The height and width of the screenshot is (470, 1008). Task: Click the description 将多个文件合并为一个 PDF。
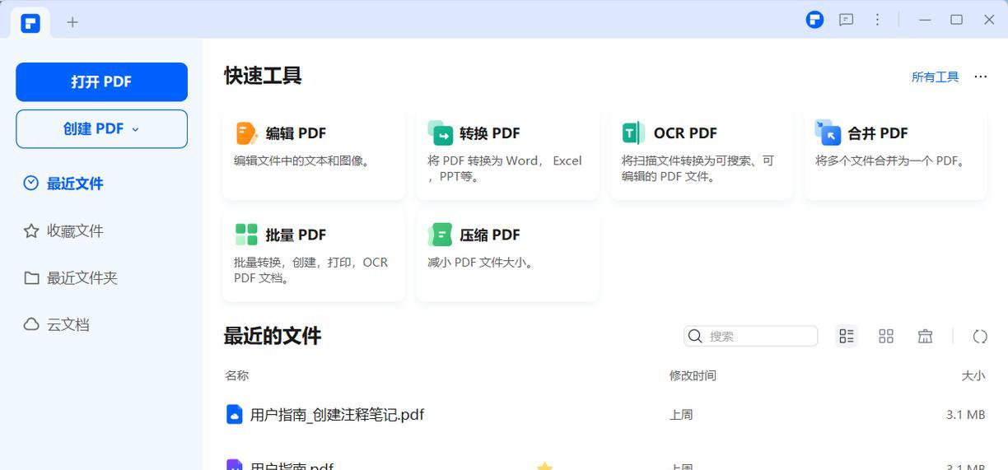coord(892,161)
